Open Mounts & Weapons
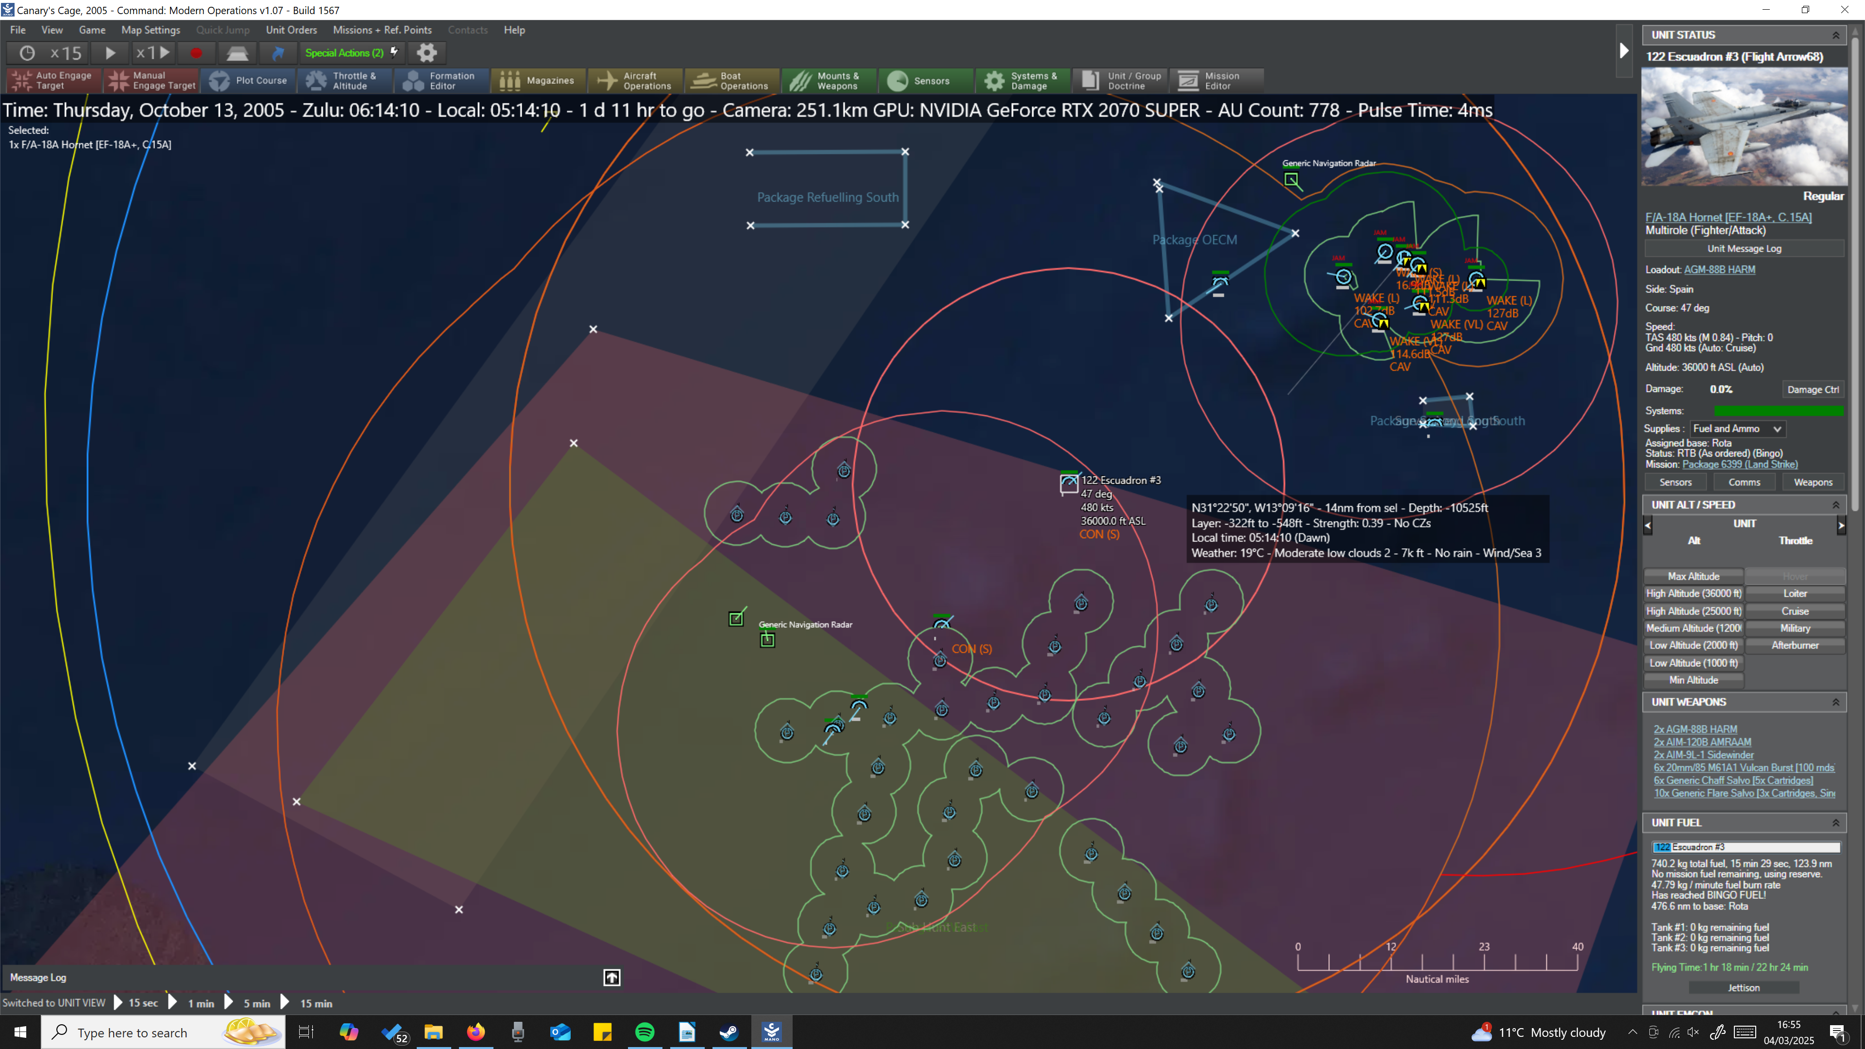The image size is (1865, 1049). point(830,80)
